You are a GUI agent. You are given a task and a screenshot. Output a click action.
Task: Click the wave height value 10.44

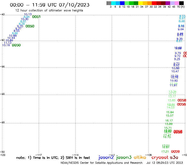11,38
